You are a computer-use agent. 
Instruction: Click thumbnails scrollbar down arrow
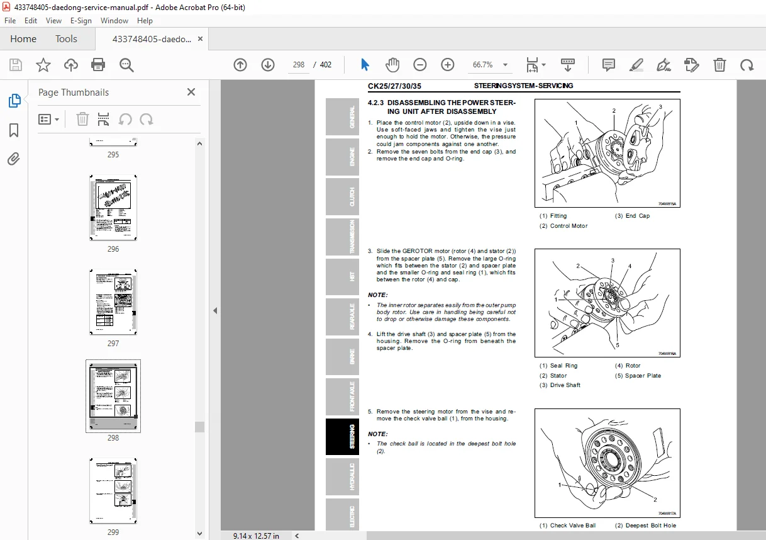200,534
